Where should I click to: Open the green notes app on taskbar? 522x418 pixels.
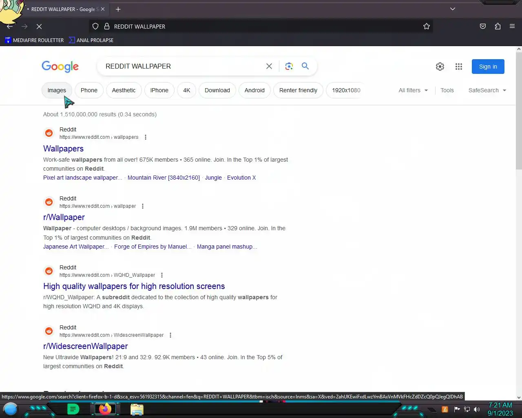pos(73,409)
